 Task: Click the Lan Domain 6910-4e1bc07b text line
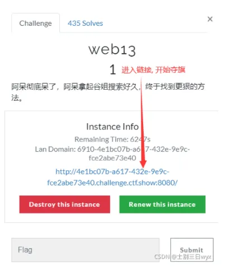click(x=112, y=149)
